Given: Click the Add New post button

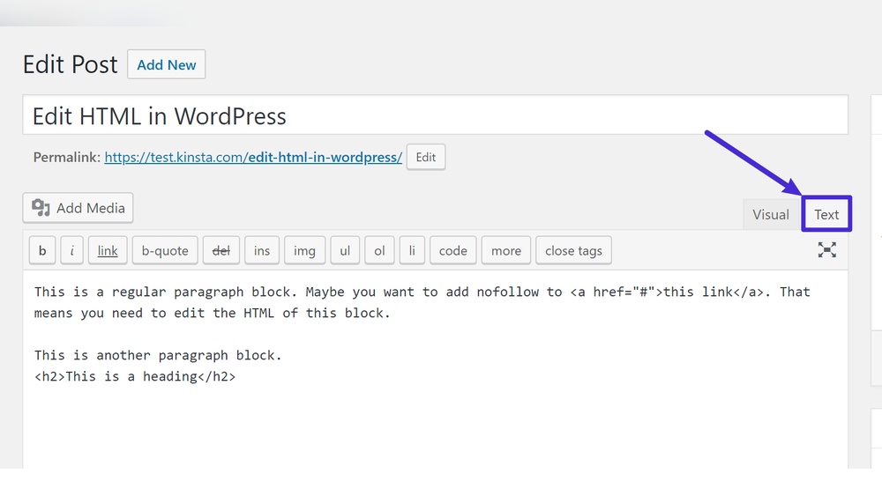Looking at the screenshot, I should [x=167, y=64].
